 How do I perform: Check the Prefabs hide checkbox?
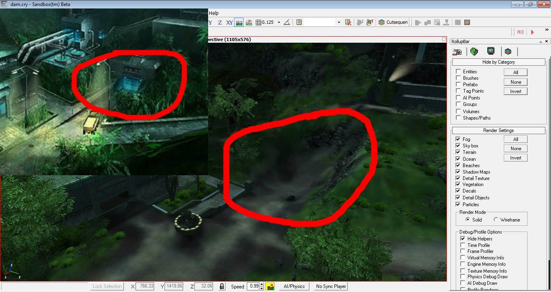[x=458, y=85]
